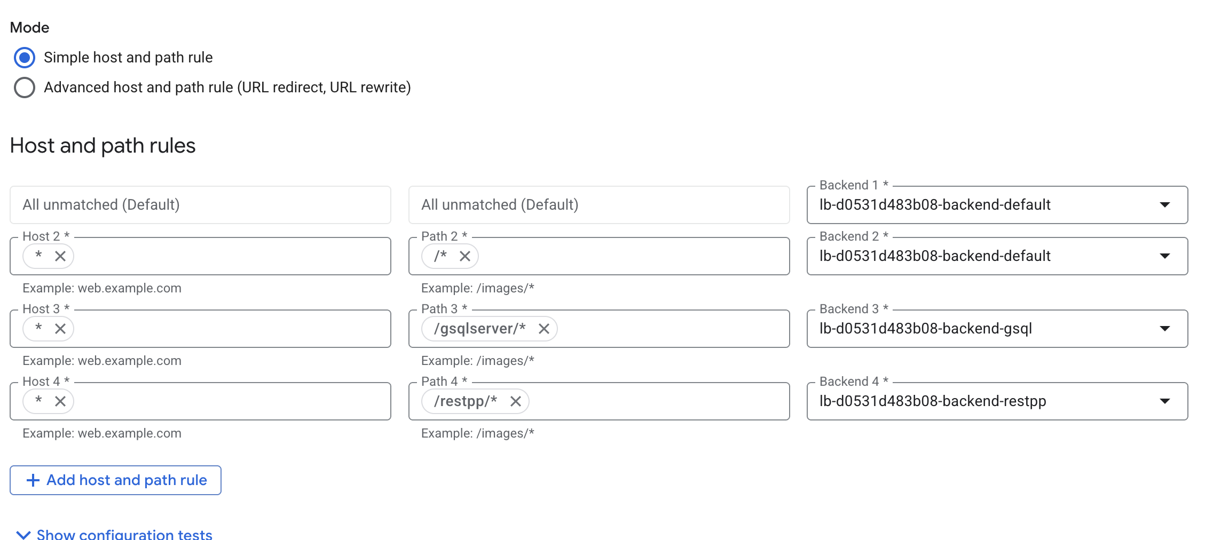Remove the asterisk chip in Host 3

pos(60,329)
